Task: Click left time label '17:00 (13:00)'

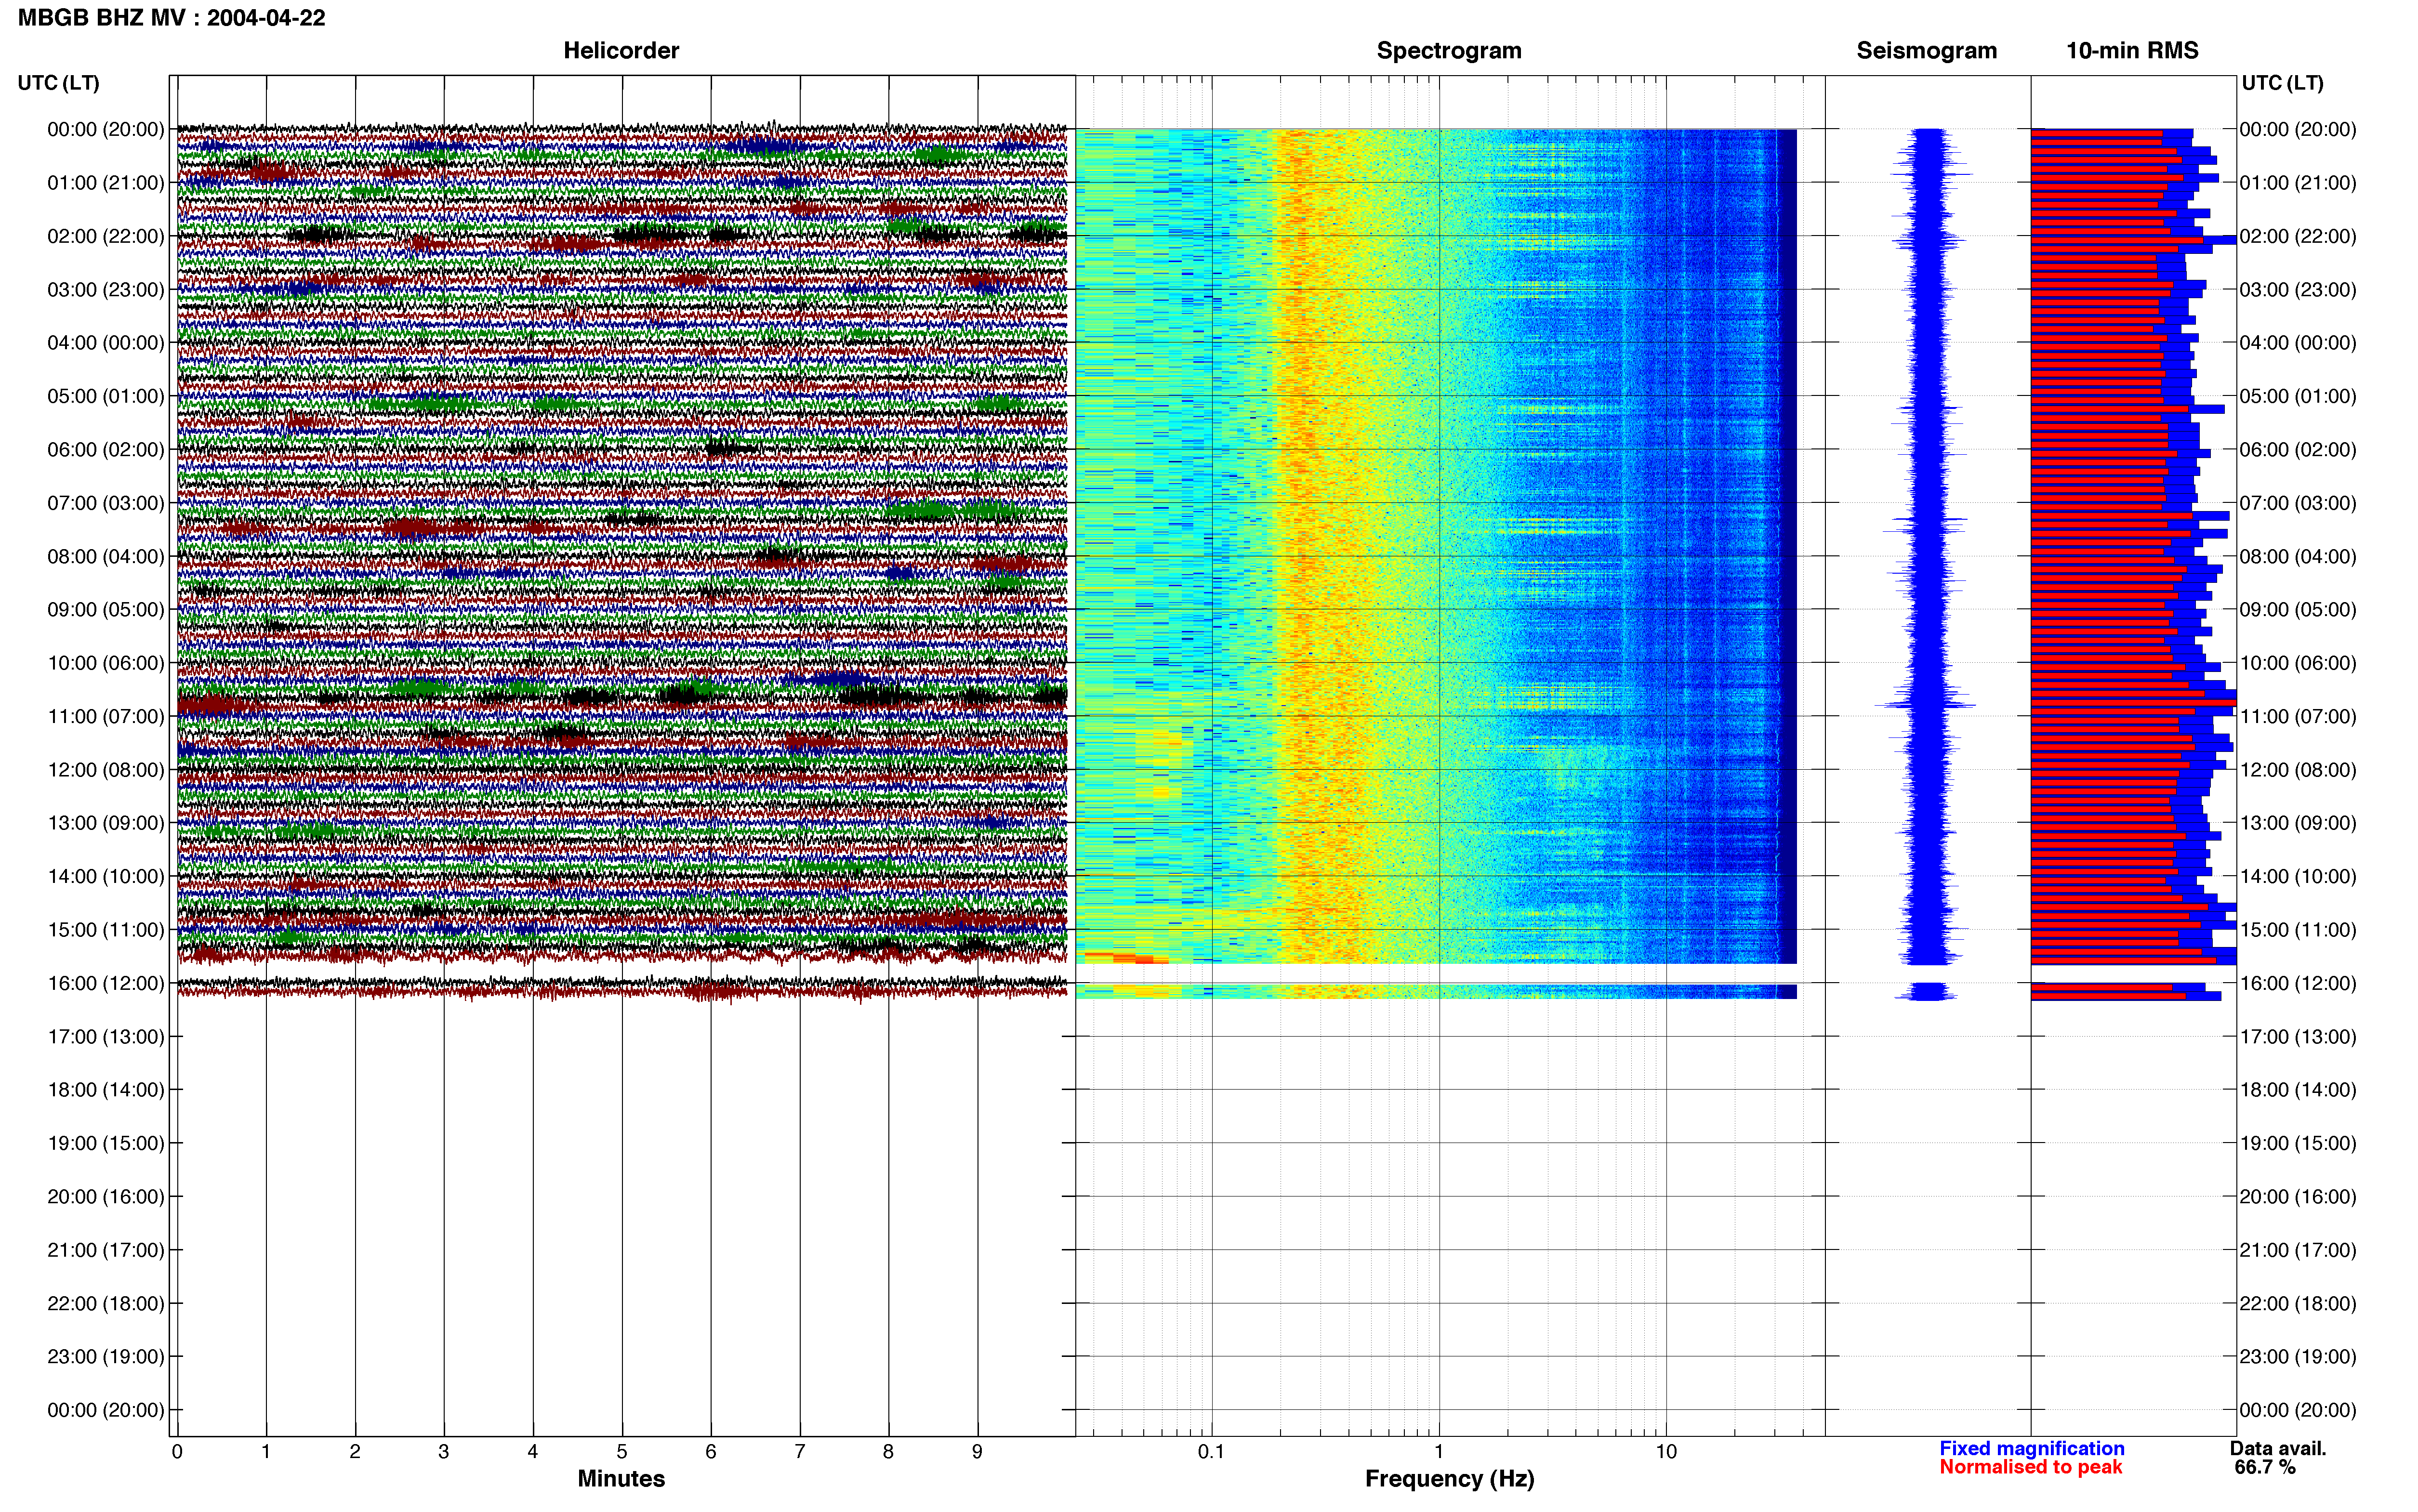Action: pos(106,1037)
